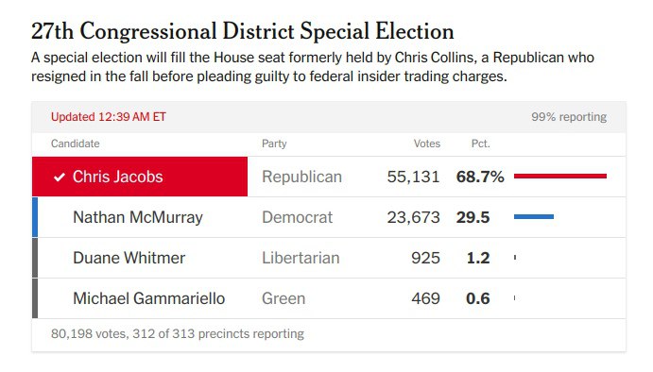The image size is (653, 372).
Task: Click the Party column header
Action: (x=274, y=144)
